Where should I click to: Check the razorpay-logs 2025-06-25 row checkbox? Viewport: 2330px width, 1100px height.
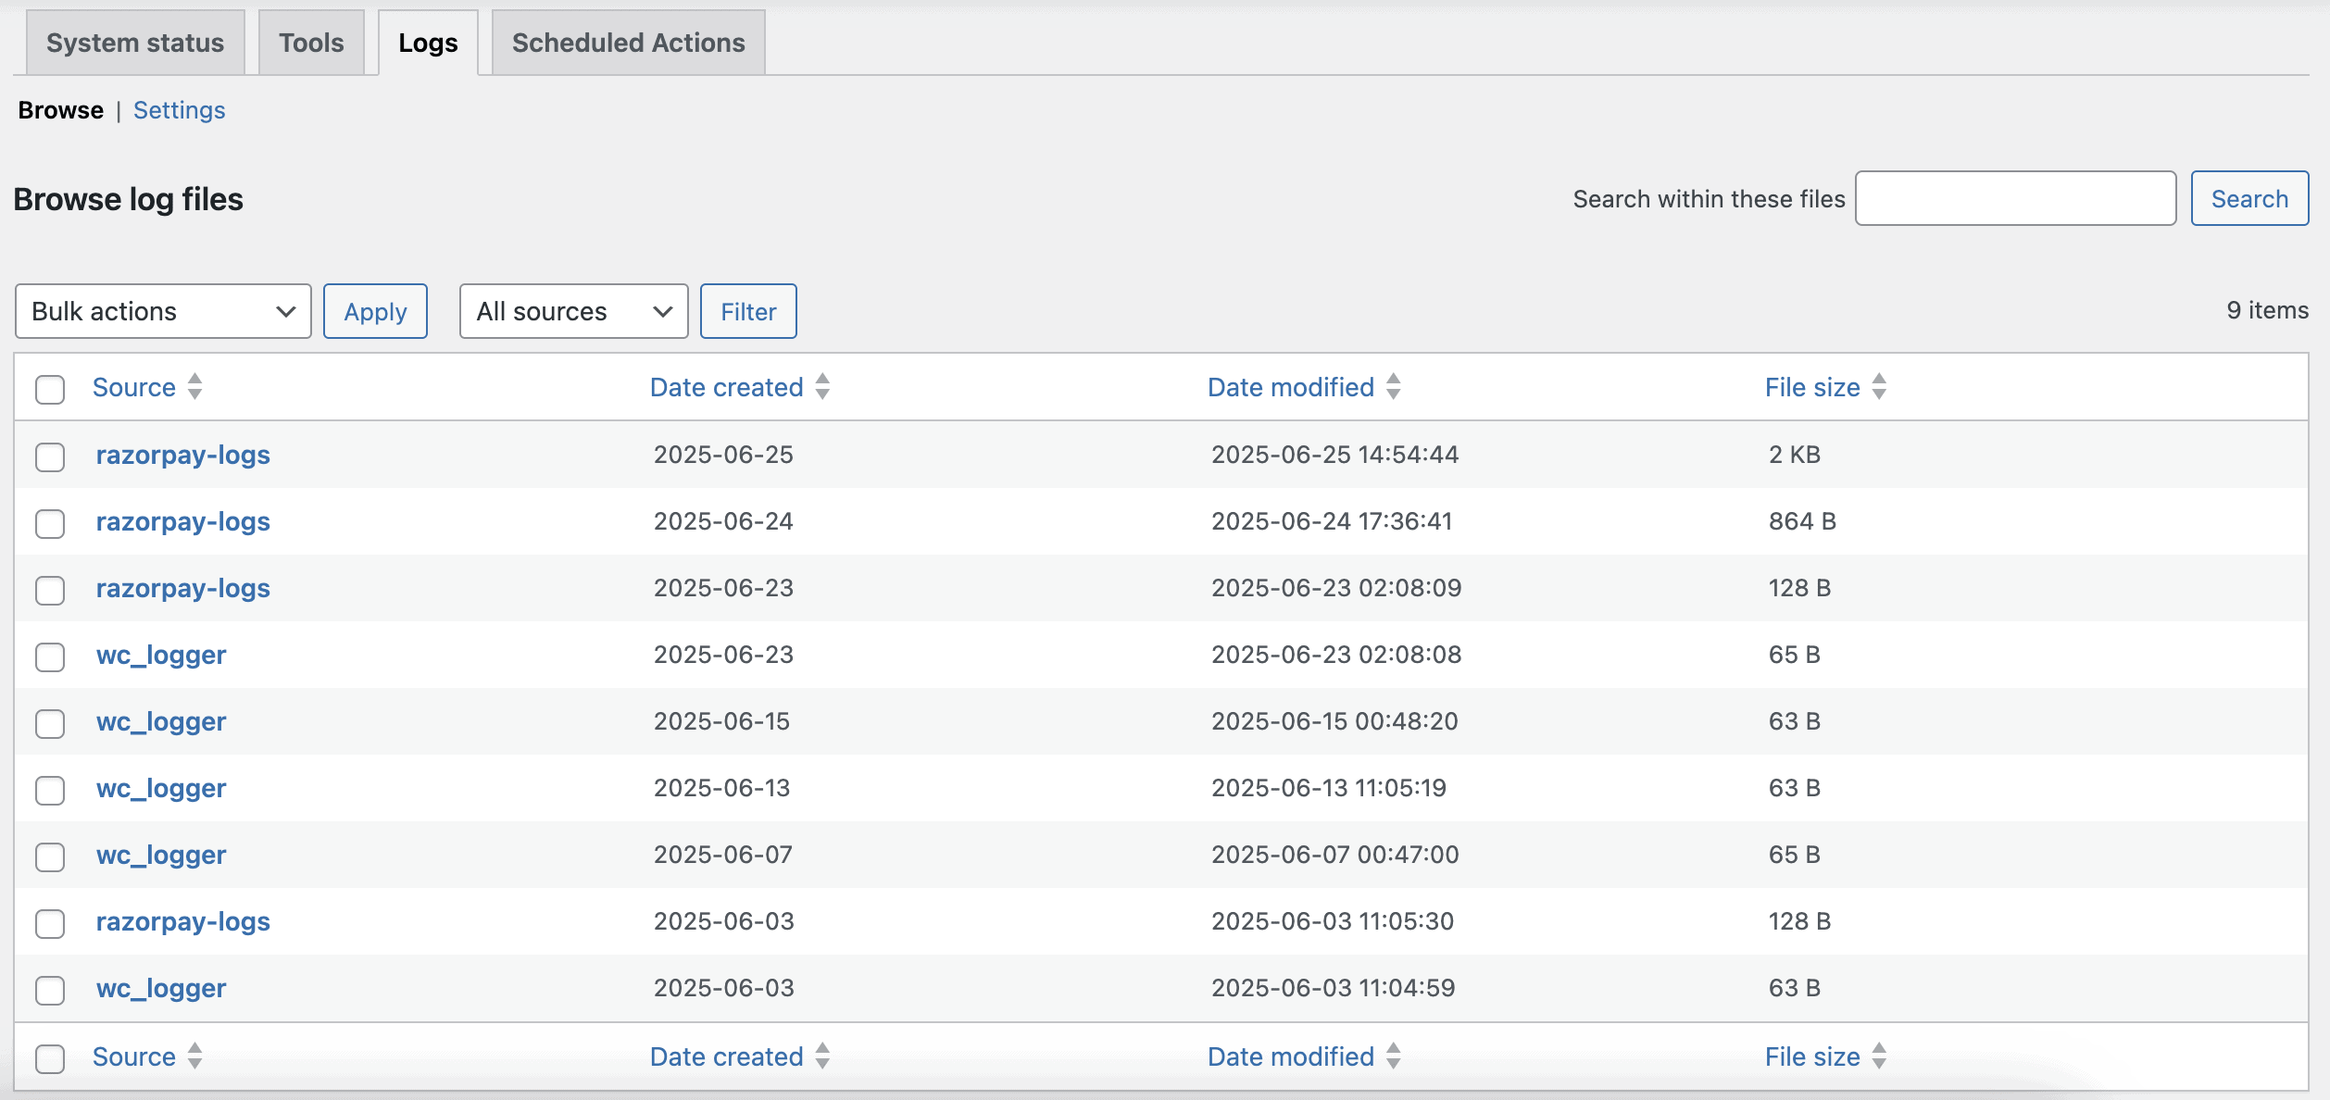[50, 456]
